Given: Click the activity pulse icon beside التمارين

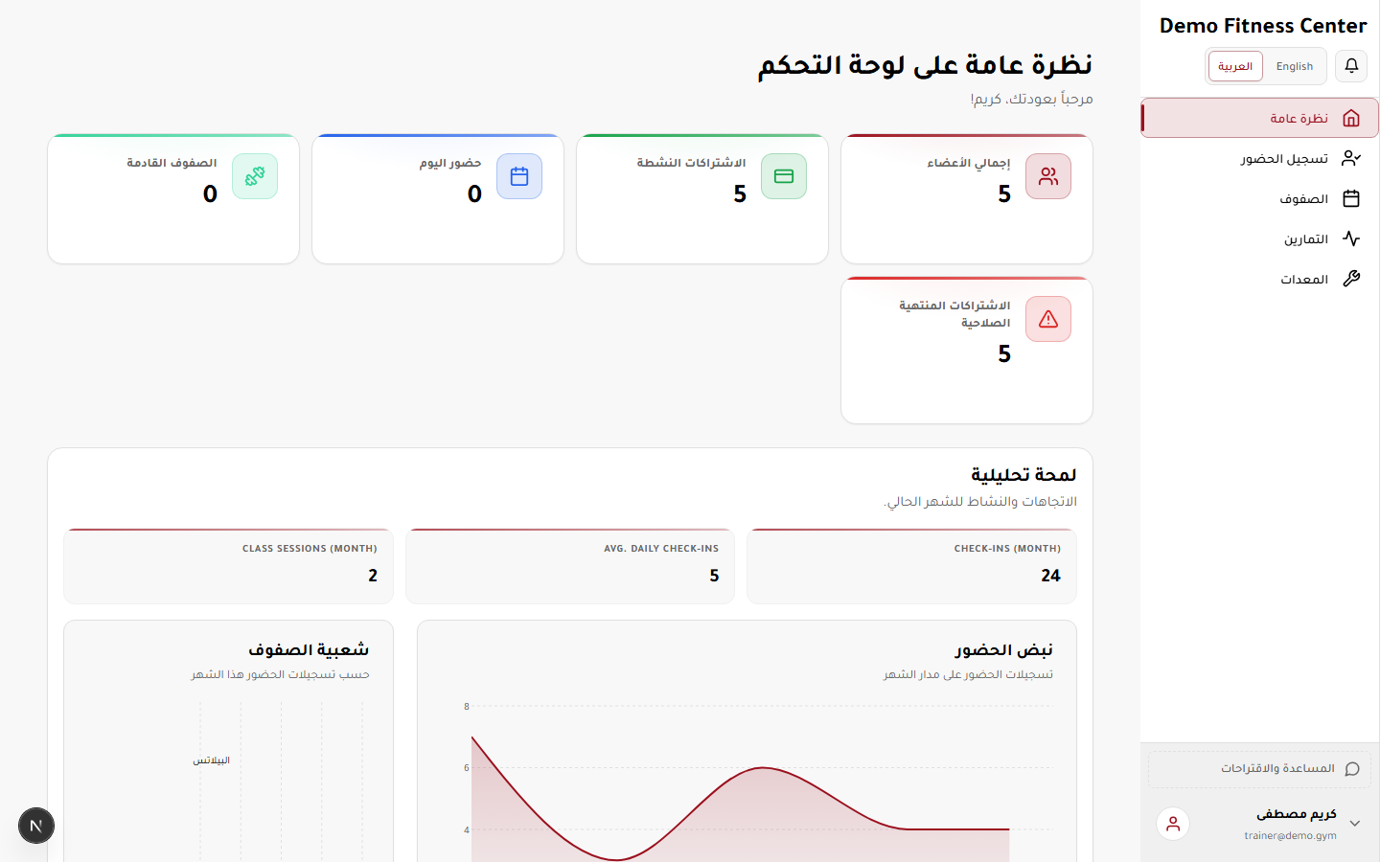Looking at the screenshot, I should point(1351,238).
